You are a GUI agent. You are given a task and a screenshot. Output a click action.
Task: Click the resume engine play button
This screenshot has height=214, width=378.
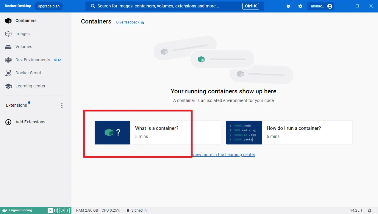pos(50,210)
